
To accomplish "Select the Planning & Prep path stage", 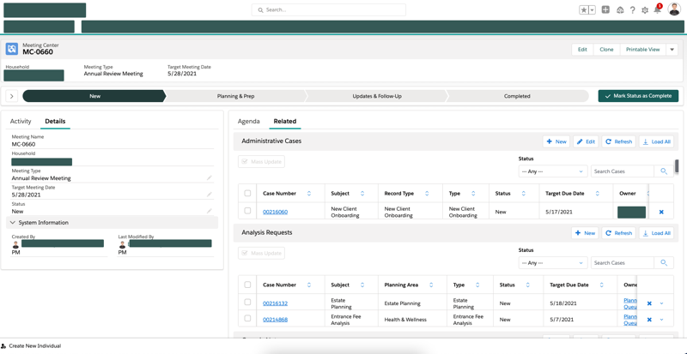I will [x=235, y=96].
